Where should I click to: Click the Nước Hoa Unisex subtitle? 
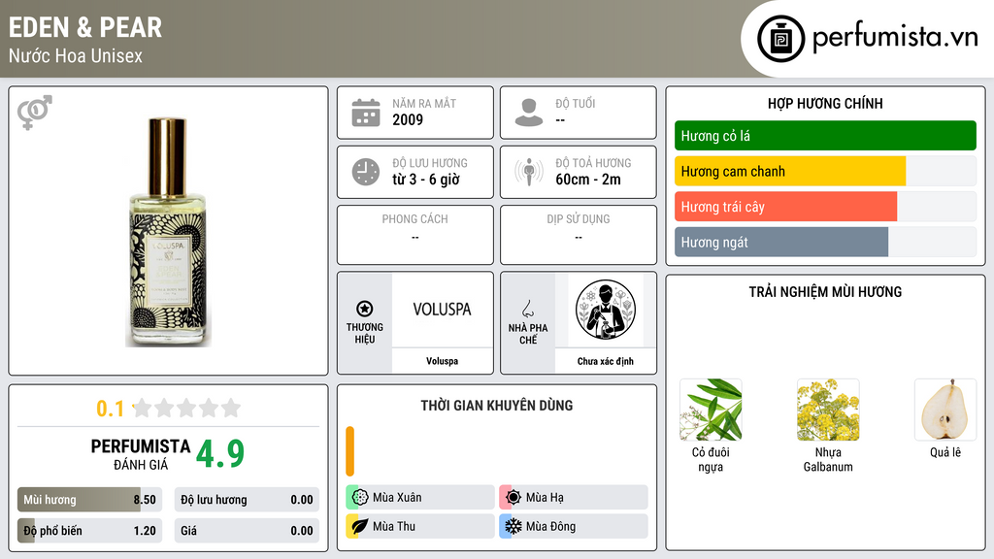tap(76, 55)
